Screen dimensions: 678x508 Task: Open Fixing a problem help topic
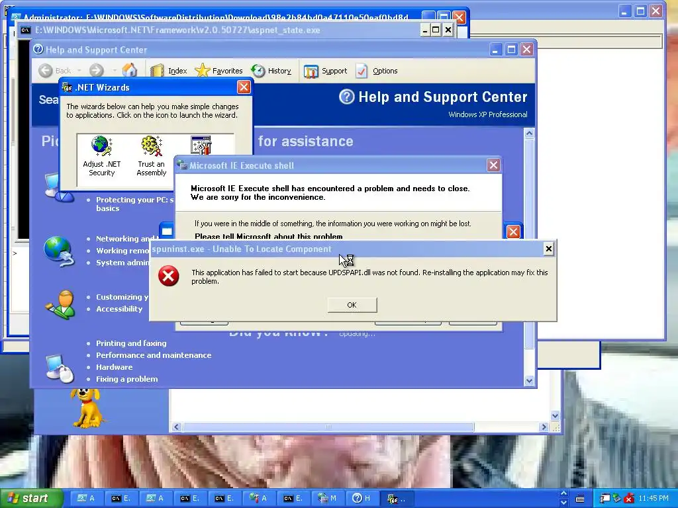[126, 379]
